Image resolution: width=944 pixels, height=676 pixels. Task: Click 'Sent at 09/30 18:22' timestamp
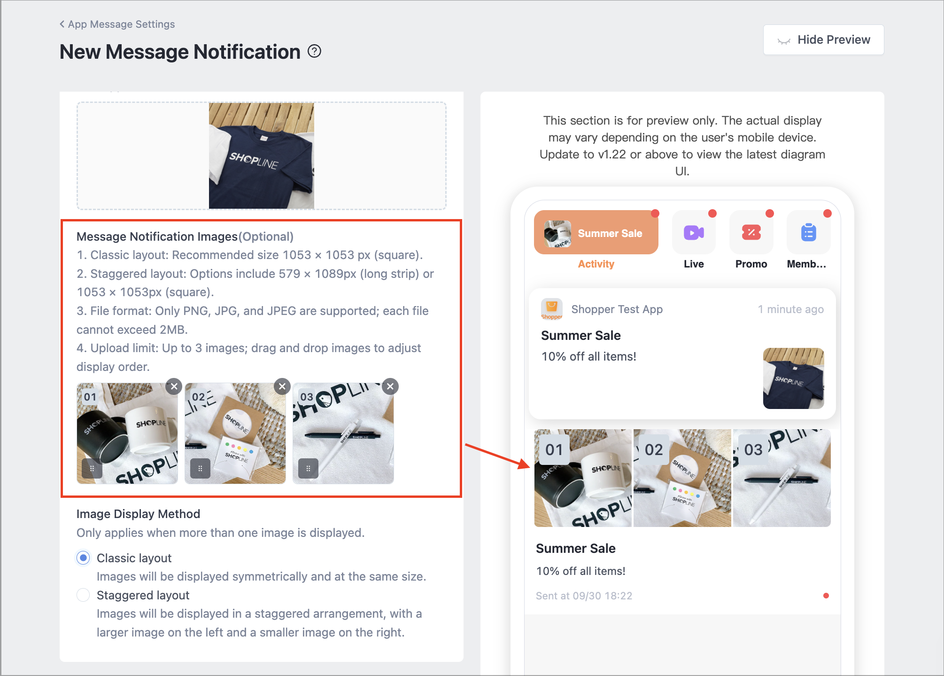(x=584, y=596)
